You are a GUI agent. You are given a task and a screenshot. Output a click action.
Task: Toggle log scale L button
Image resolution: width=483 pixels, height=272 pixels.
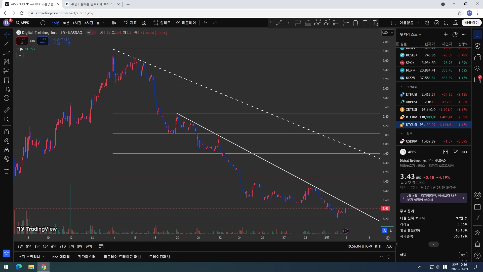tap(390, 230)
